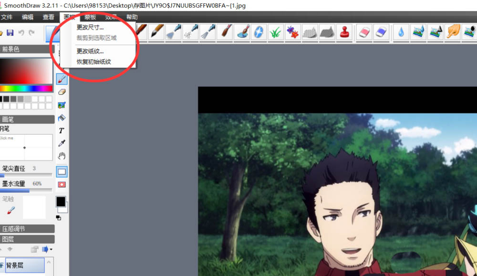The image size is (477, 276).
Task: Expand the 压感调节 panel header
Action: (27, 229)
